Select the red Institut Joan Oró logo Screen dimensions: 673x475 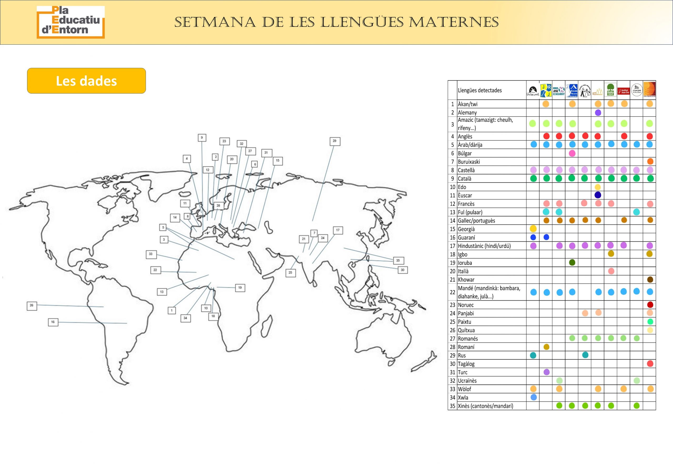coord(624,91)
